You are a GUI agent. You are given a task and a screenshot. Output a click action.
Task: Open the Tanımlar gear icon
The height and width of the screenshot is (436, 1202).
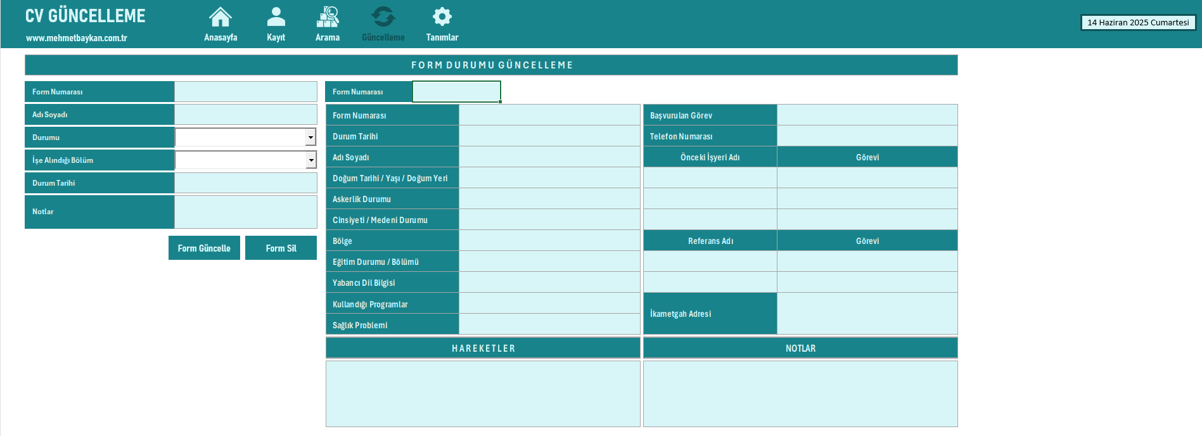pyautogui.click(x=442, y=17)
